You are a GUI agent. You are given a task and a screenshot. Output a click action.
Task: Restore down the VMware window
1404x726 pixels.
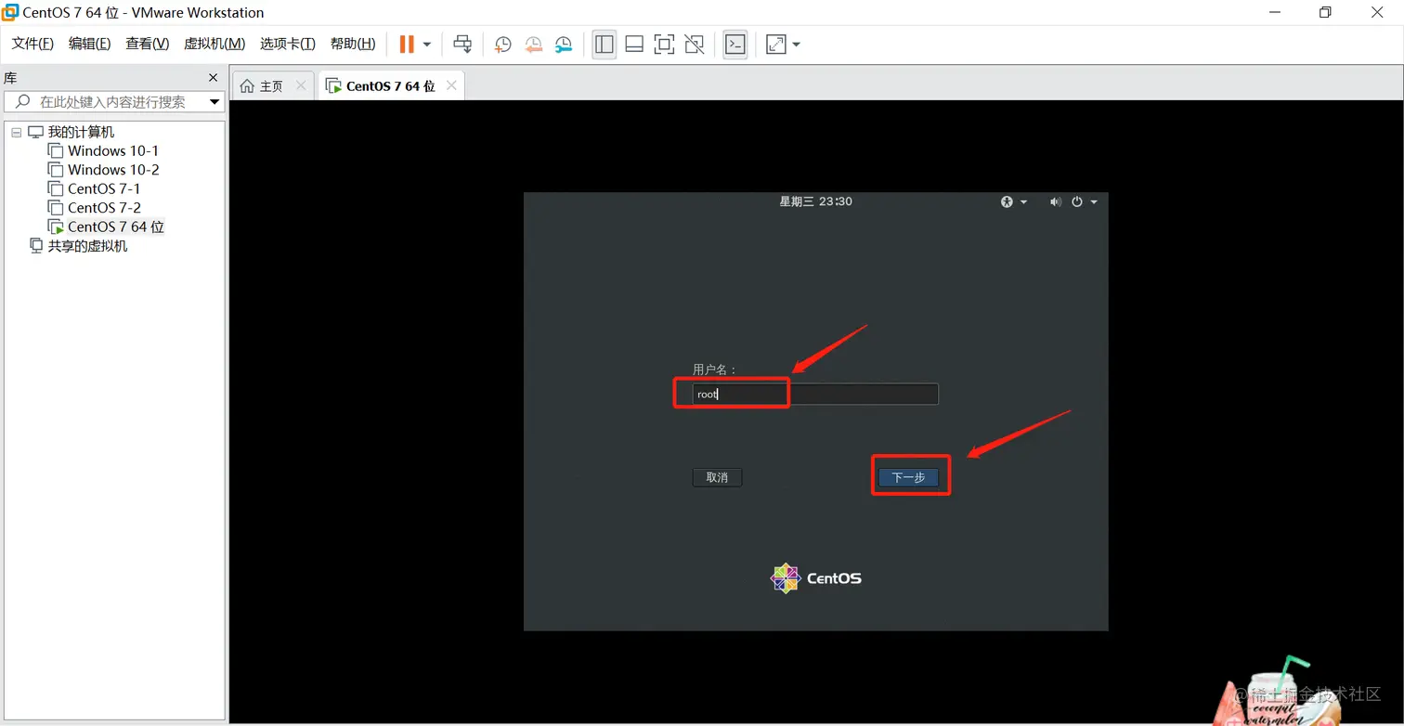tap(1325, 12)
